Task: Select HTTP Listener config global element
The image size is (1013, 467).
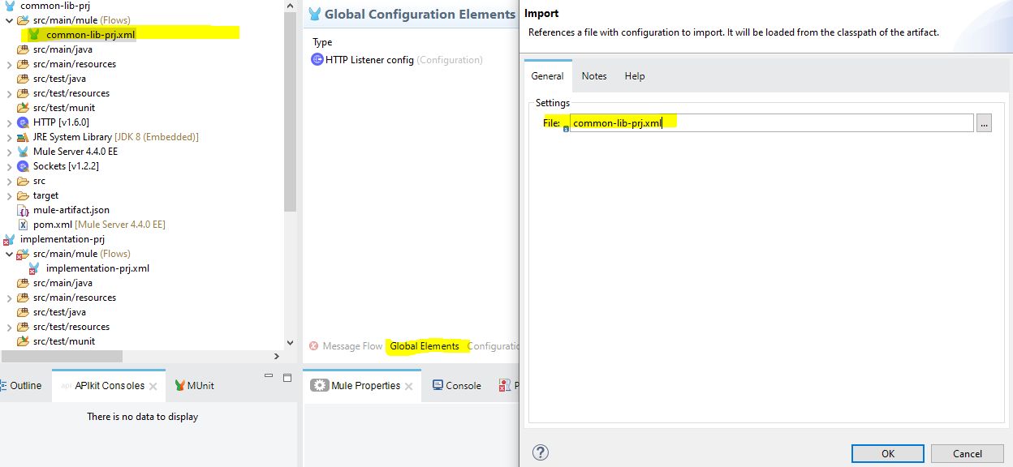Action: pyautogui.click(x=369, y=60)
